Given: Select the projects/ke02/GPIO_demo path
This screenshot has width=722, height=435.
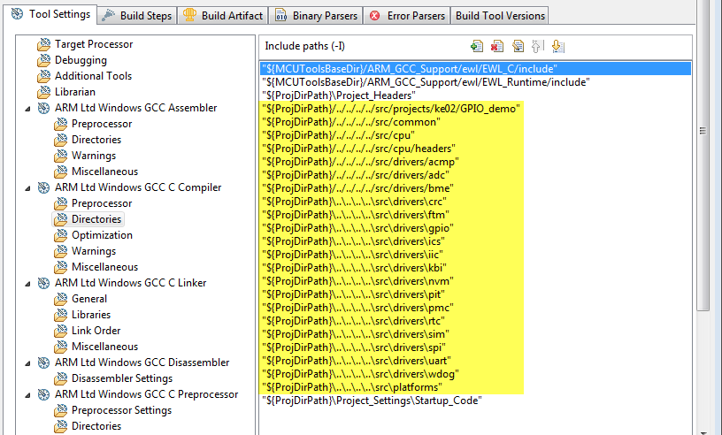Looking at the screenshot, I should coord(391,109).
